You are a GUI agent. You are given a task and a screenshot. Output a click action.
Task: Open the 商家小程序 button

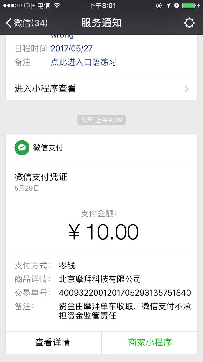149,343
